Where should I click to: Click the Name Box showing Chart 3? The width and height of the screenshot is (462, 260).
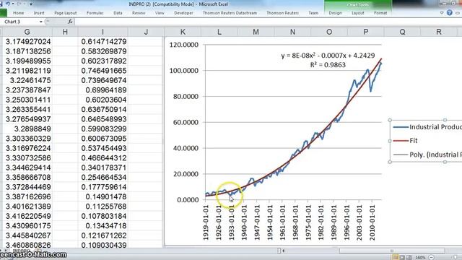tap(20, 22)
